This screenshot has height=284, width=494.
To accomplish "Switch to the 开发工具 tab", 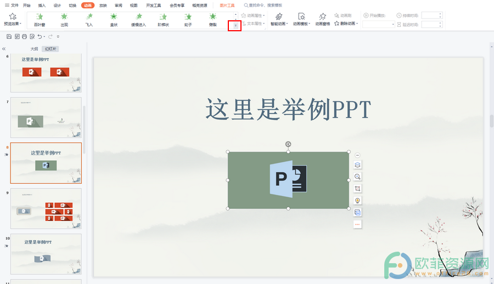I will click(154, 5).
